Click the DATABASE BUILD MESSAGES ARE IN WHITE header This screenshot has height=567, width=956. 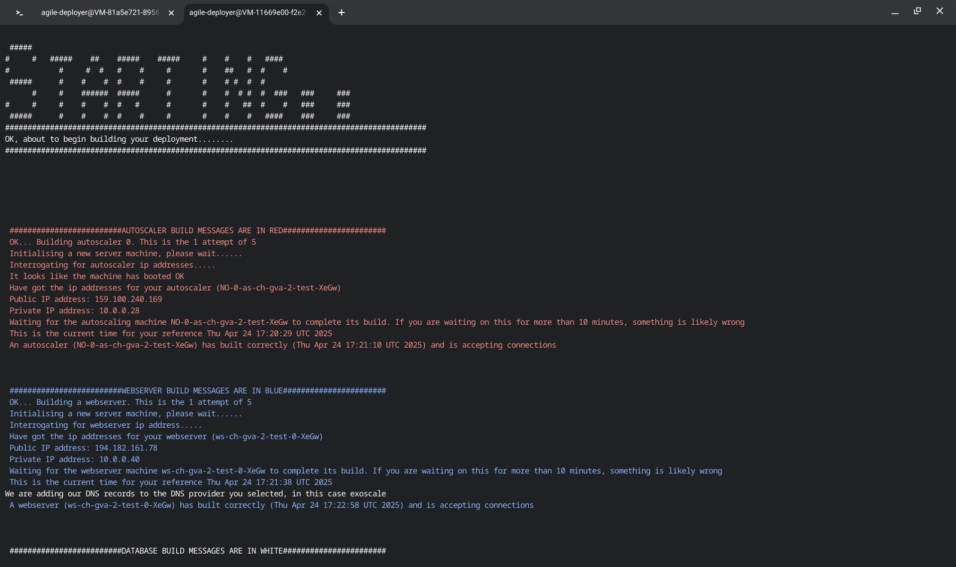pos(198,551)
